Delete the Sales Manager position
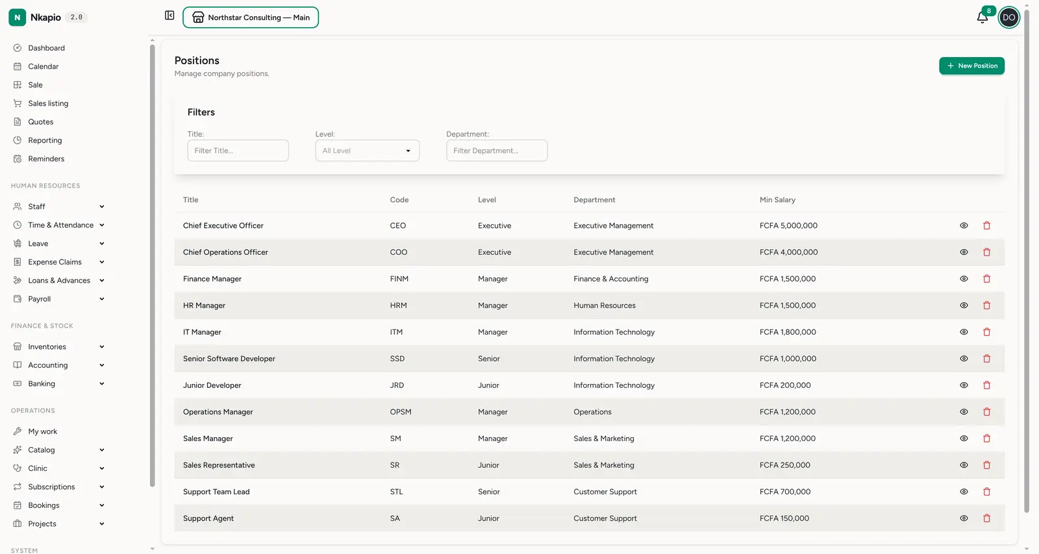Image resolution: width=1039 pixels, height=554 pixels. [986, 439]
